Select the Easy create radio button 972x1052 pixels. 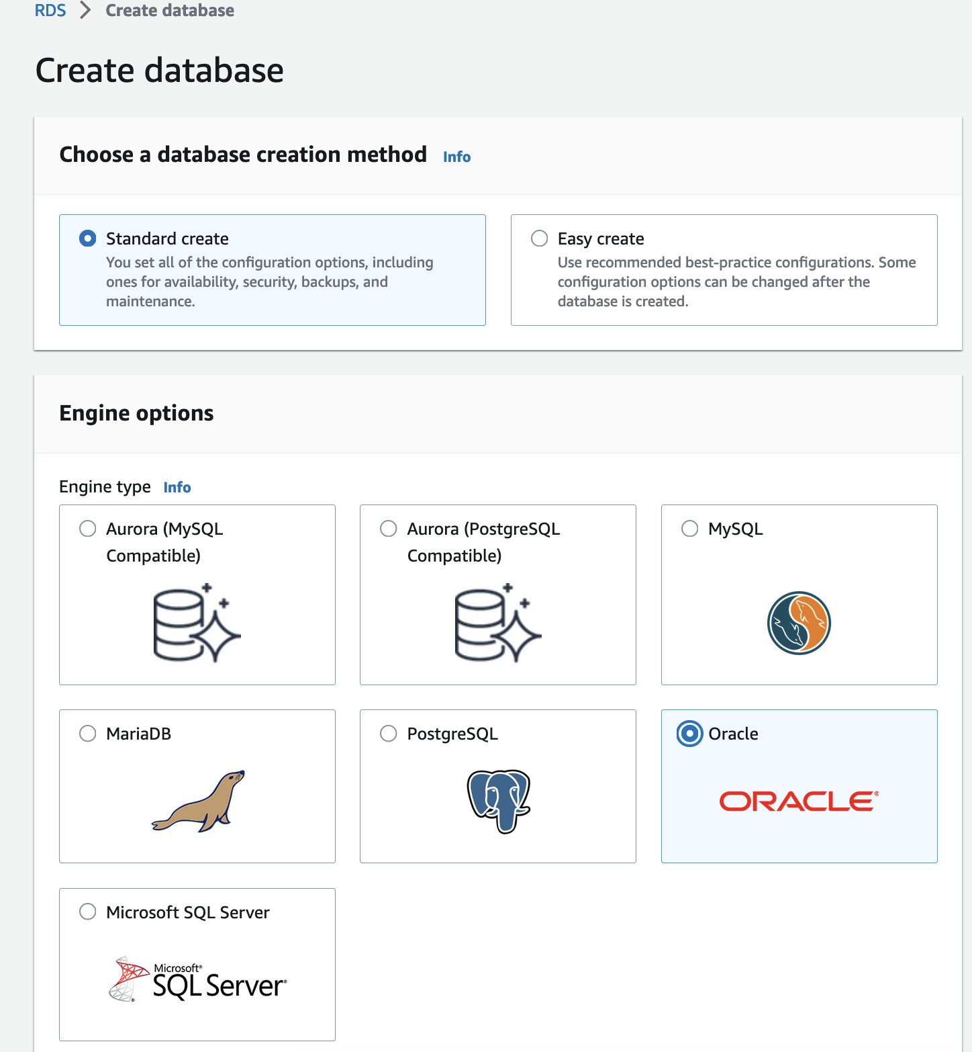tap(540, 238)
